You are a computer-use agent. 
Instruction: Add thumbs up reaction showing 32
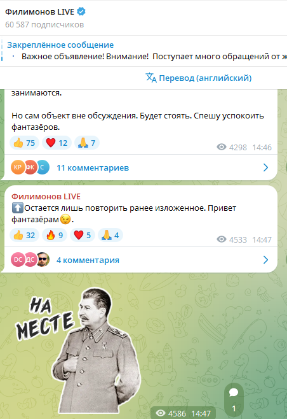tap(25, 235)
